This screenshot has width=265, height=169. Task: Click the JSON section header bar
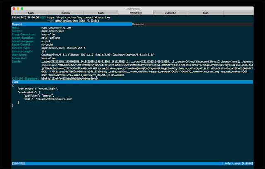tap(132, 82)
